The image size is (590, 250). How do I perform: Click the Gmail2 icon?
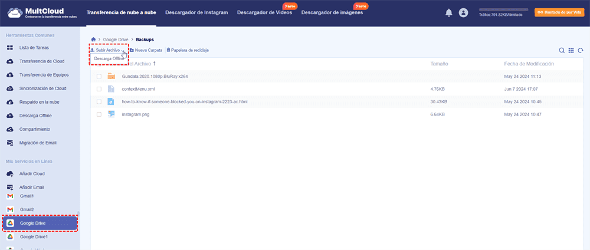point(11,209)
